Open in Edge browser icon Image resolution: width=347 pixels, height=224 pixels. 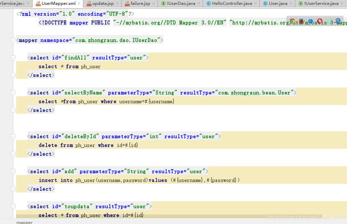coord(338,21)
